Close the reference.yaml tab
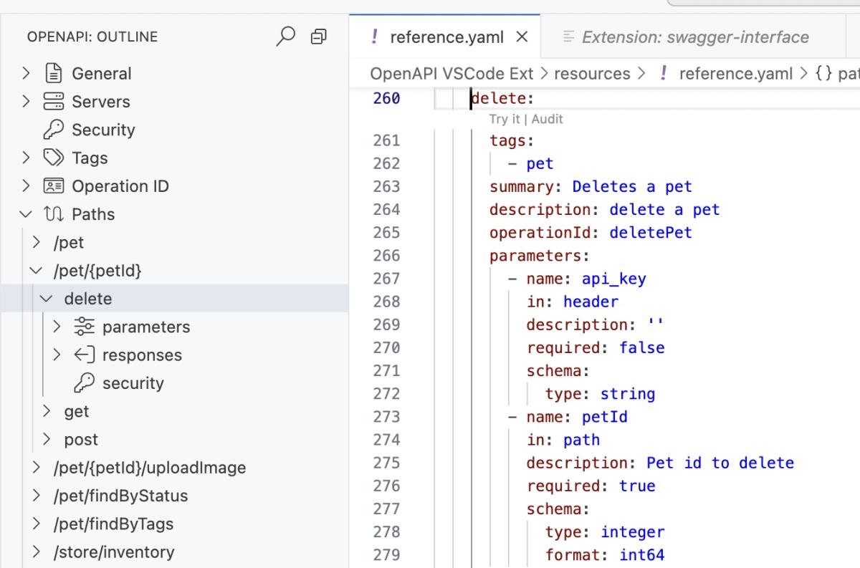Viewport: 860px width, 568px height. click(522, 37)
